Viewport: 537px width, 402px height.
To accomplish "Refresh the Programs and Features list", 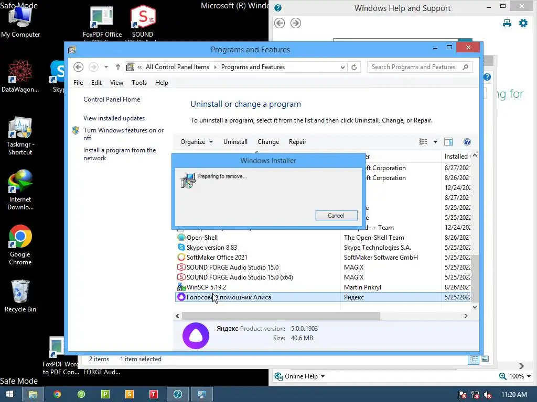I will pyautogui.click(x=354, y=67).
